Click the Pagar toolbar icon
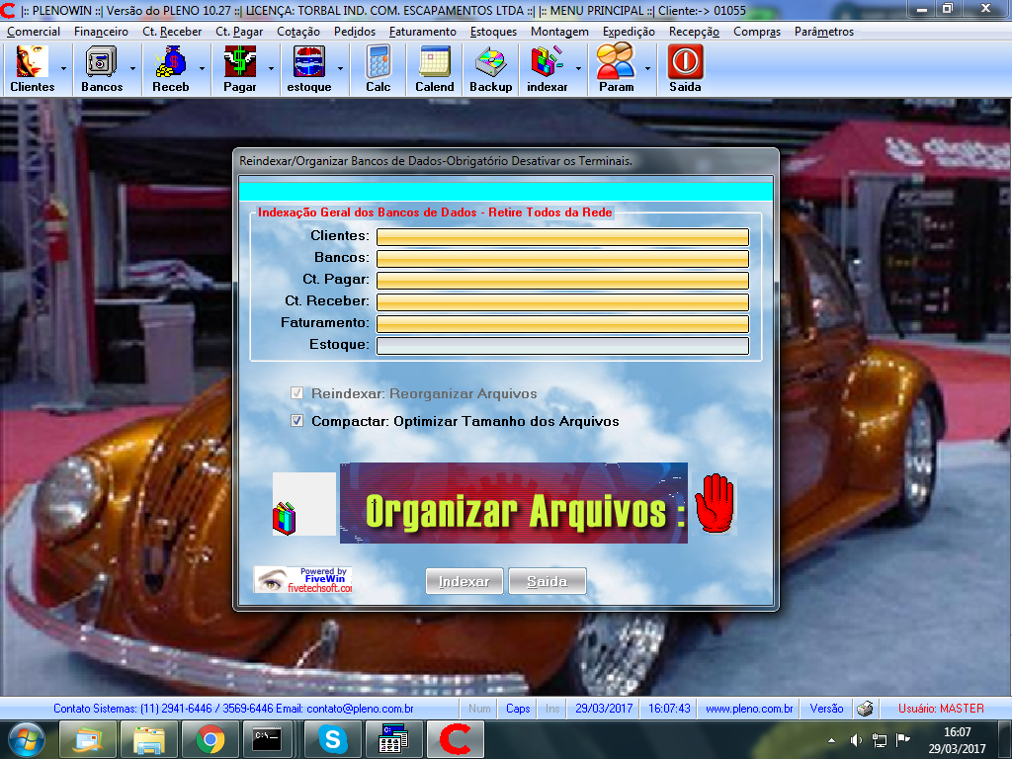 tap(239, 68)
